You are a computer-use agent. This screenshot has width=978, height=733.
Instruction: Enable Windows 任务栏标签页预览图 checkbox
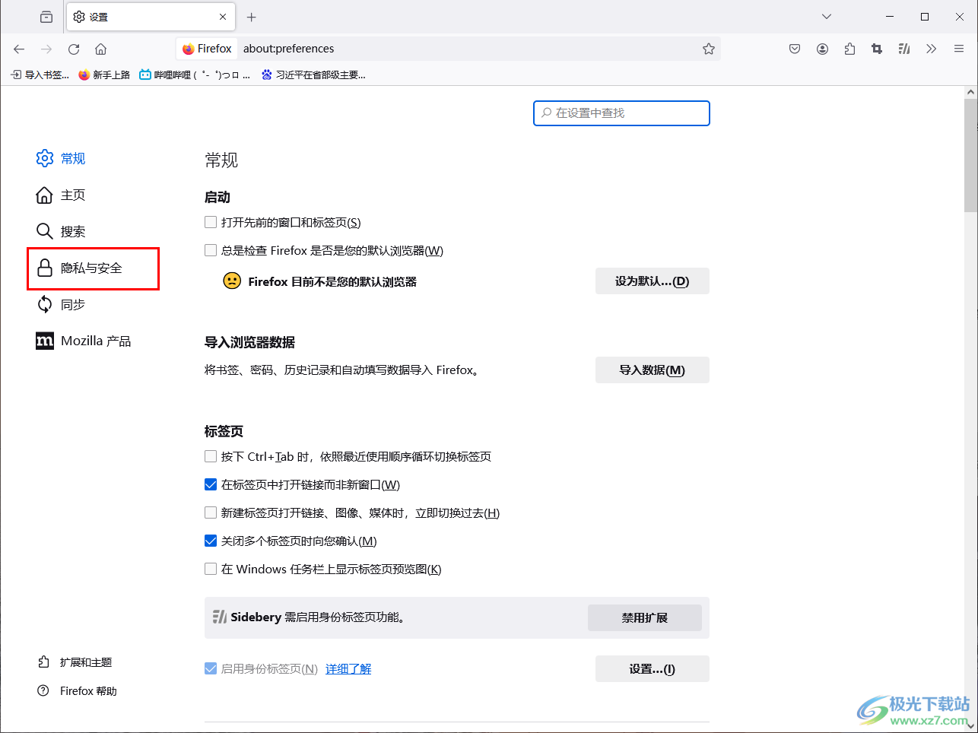pyautogui.click(x=211, y=569)
